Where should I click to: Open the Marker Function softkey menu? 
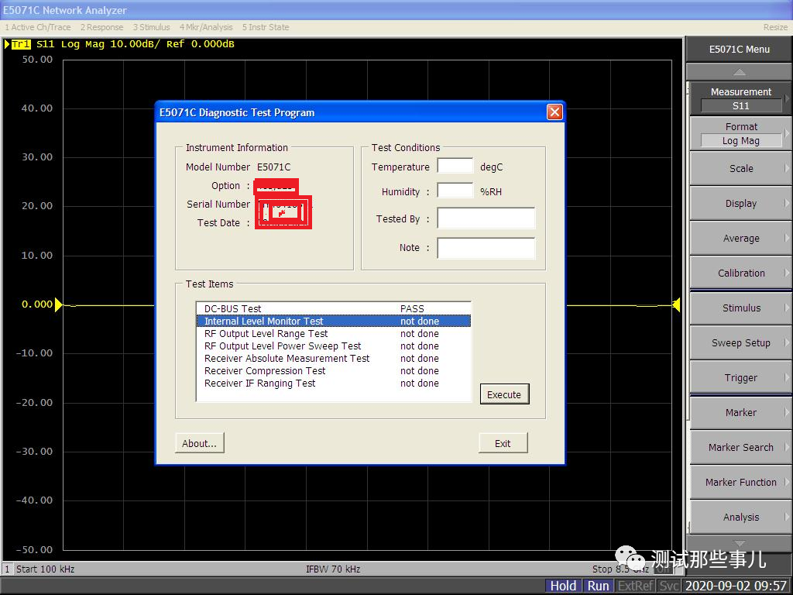tap(741, 483)
